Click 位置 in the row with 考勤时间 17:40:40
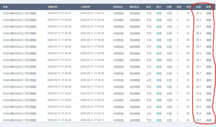The height and width of the screenshot is (127, 216). coord(169,20)
